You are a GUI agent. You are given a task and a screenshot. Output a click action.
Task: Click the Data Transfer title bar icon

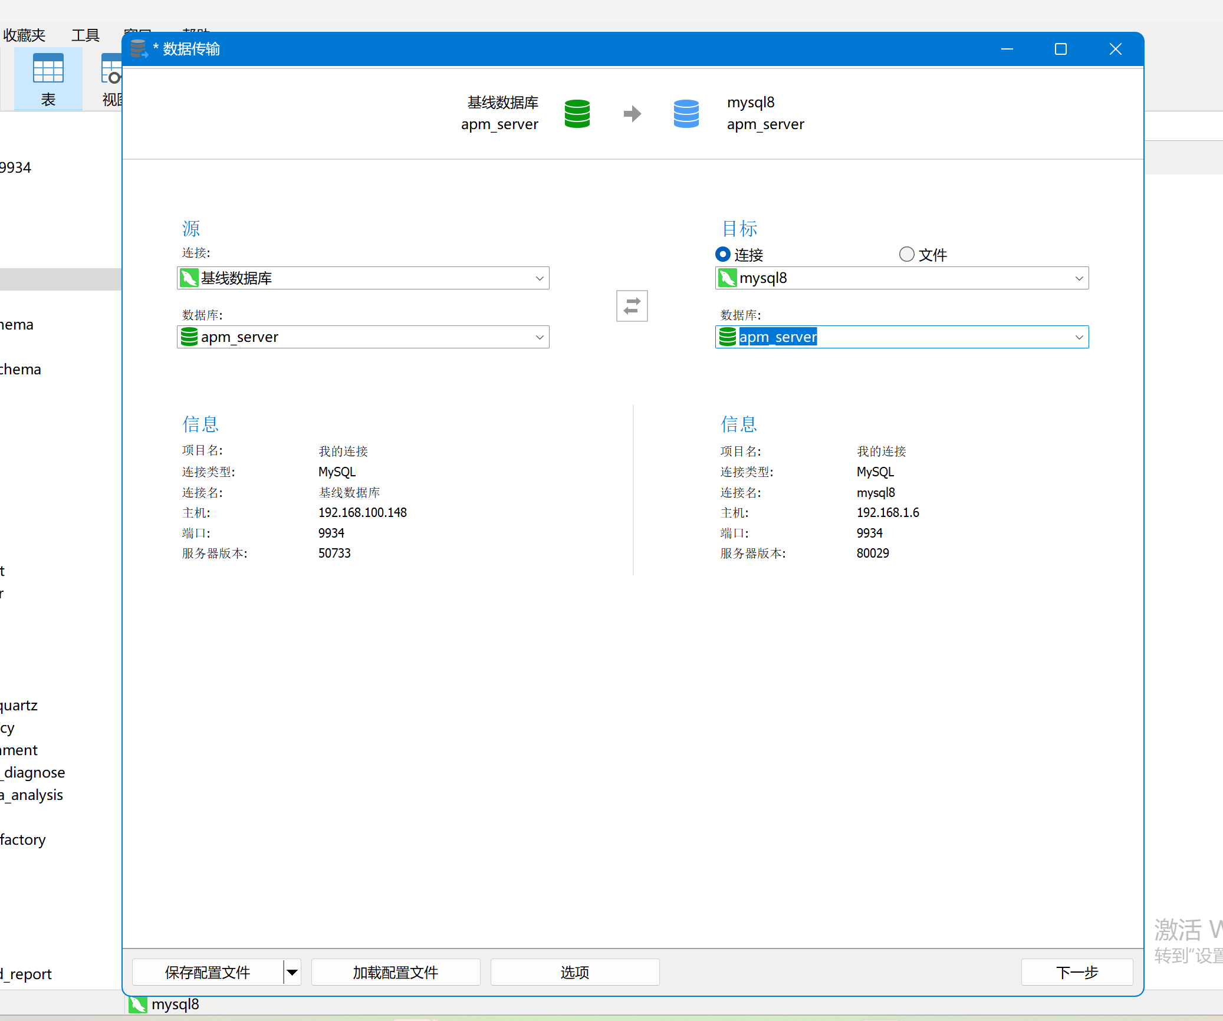[139, 49]
